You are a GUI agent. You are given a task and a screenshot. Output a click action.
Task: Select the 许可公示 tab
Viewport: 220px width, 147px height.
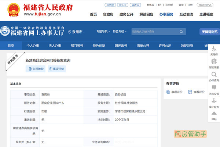(x=165, y=46)
